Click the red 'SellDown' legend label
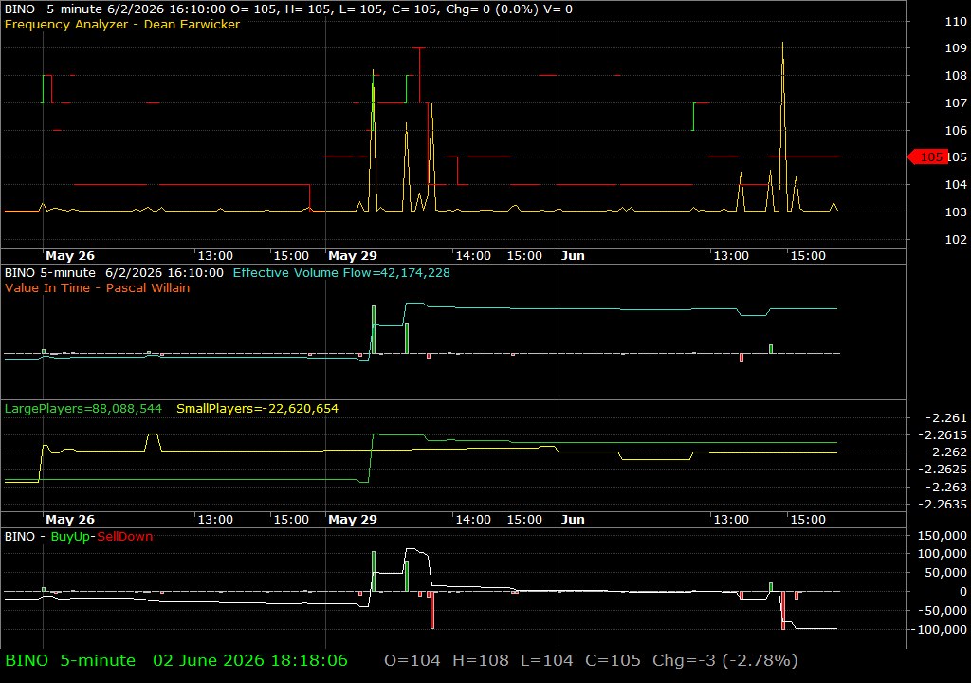This screenshot has height=683, width=971. 124,536
